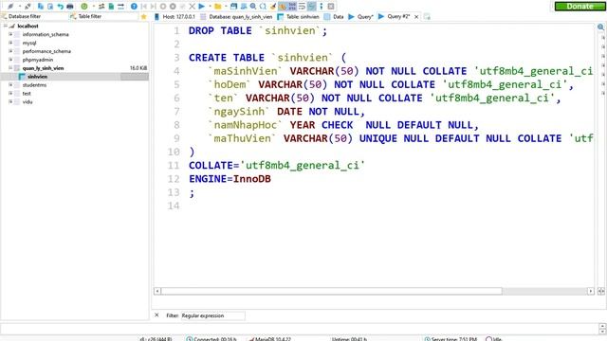Click the Regular expression filter field
This screenshot has height=341, width=607.
click(212, 315)
